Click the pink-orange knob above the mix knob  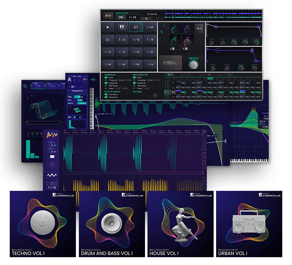tap(187, 42)
